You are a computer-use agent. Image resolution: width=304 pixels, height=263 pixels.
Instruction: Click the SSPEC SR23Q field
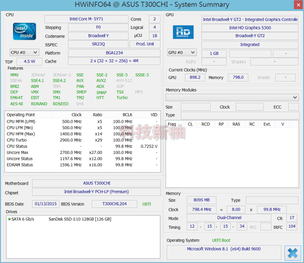[x=98, y=44]
